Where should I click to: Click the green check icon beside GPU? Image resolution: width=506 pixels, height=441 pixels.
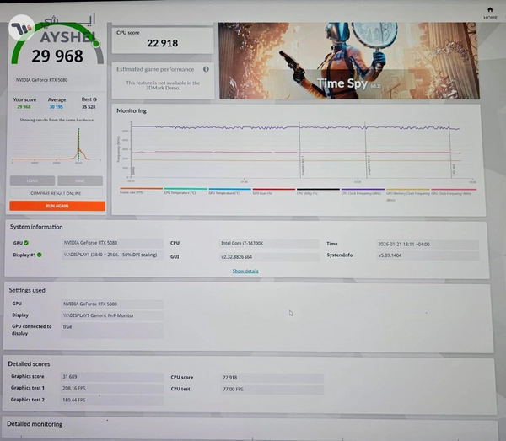click(x=26, y=243)
